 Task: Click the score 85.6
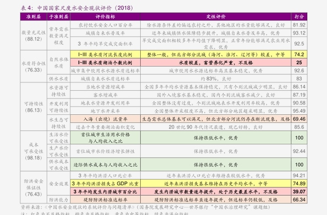pos(299,127)
